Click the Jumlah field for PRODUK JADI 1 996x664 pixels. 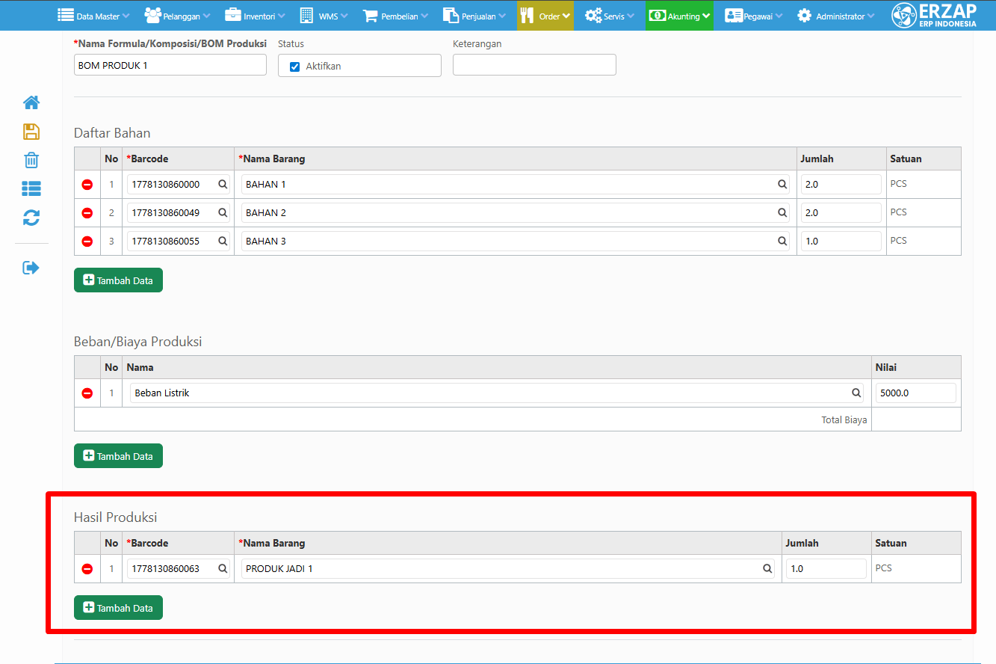pos(826,569)
